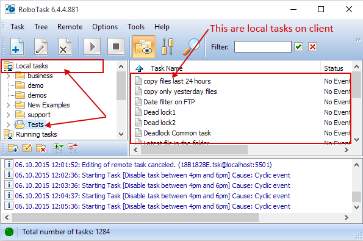Viewport: 363px width, 241px height.
Task: Open the Task menu
Action: pos(17,27)
